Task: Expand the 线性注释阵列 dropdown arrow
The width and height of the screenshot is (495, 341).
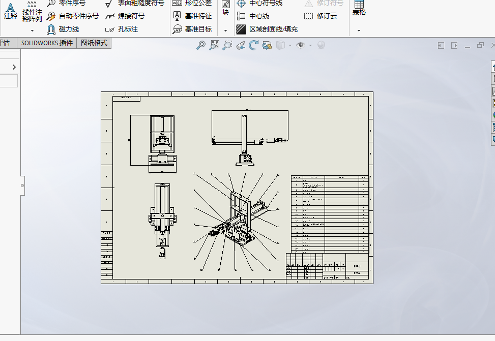Action: coord(32,30)
